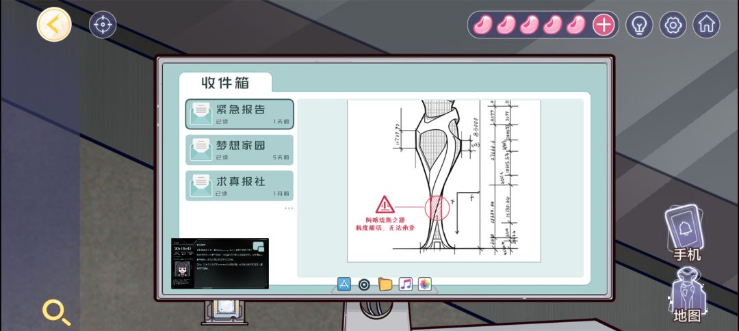The width and height of the screenshot is (739, 331).
Task: Click the red warning triangle on blueprint
Action: pos(385,204)
